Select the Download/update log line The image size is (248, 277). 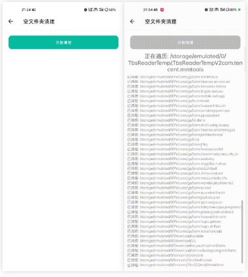click(166, 236)
